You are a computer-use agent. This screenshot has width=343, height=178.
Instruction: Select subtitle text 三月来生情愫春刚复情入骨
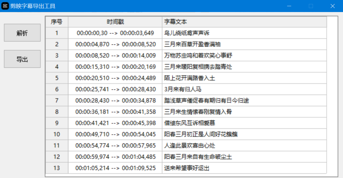coord(198,112)
